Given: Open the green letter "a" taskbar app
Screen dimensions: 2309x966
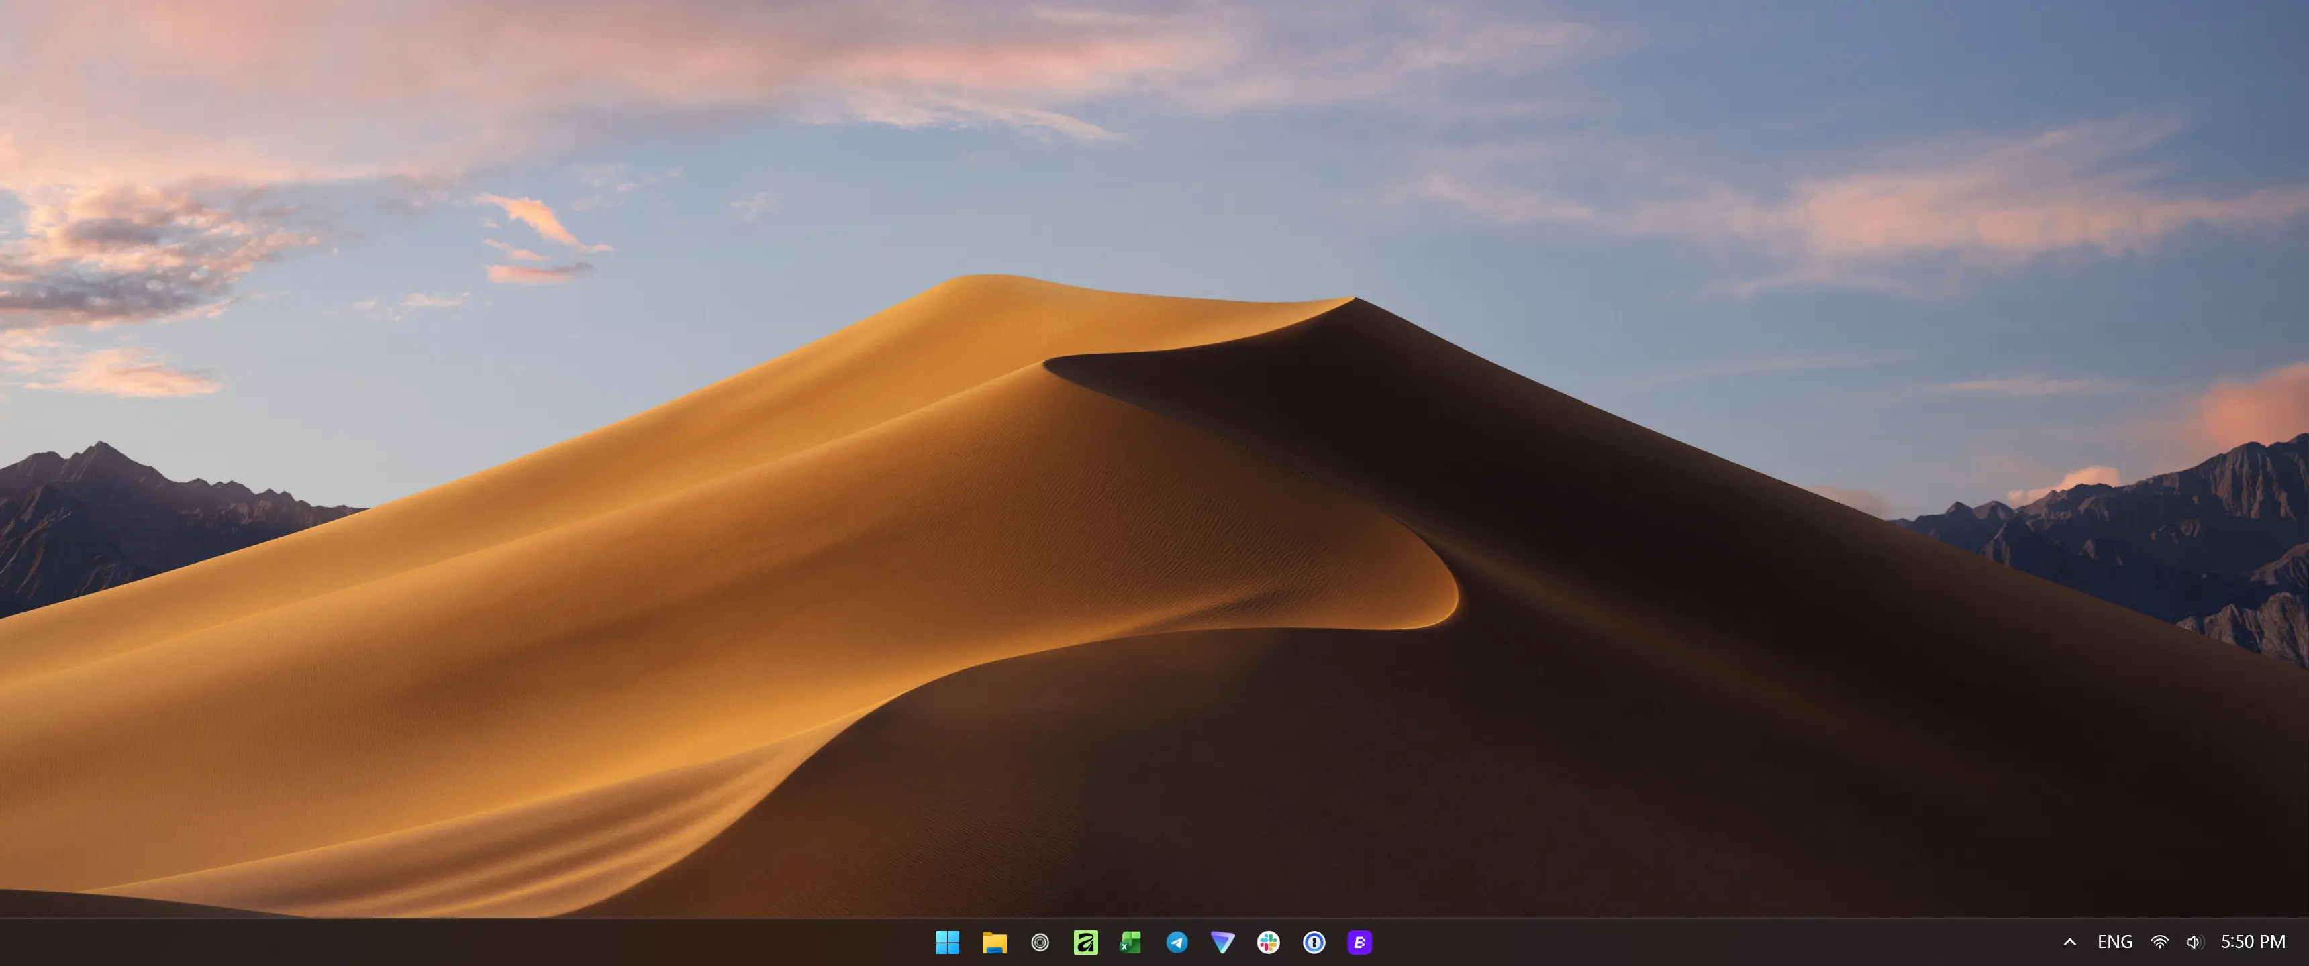Looking at the screenshot, I should click(x=1085, y=942).
